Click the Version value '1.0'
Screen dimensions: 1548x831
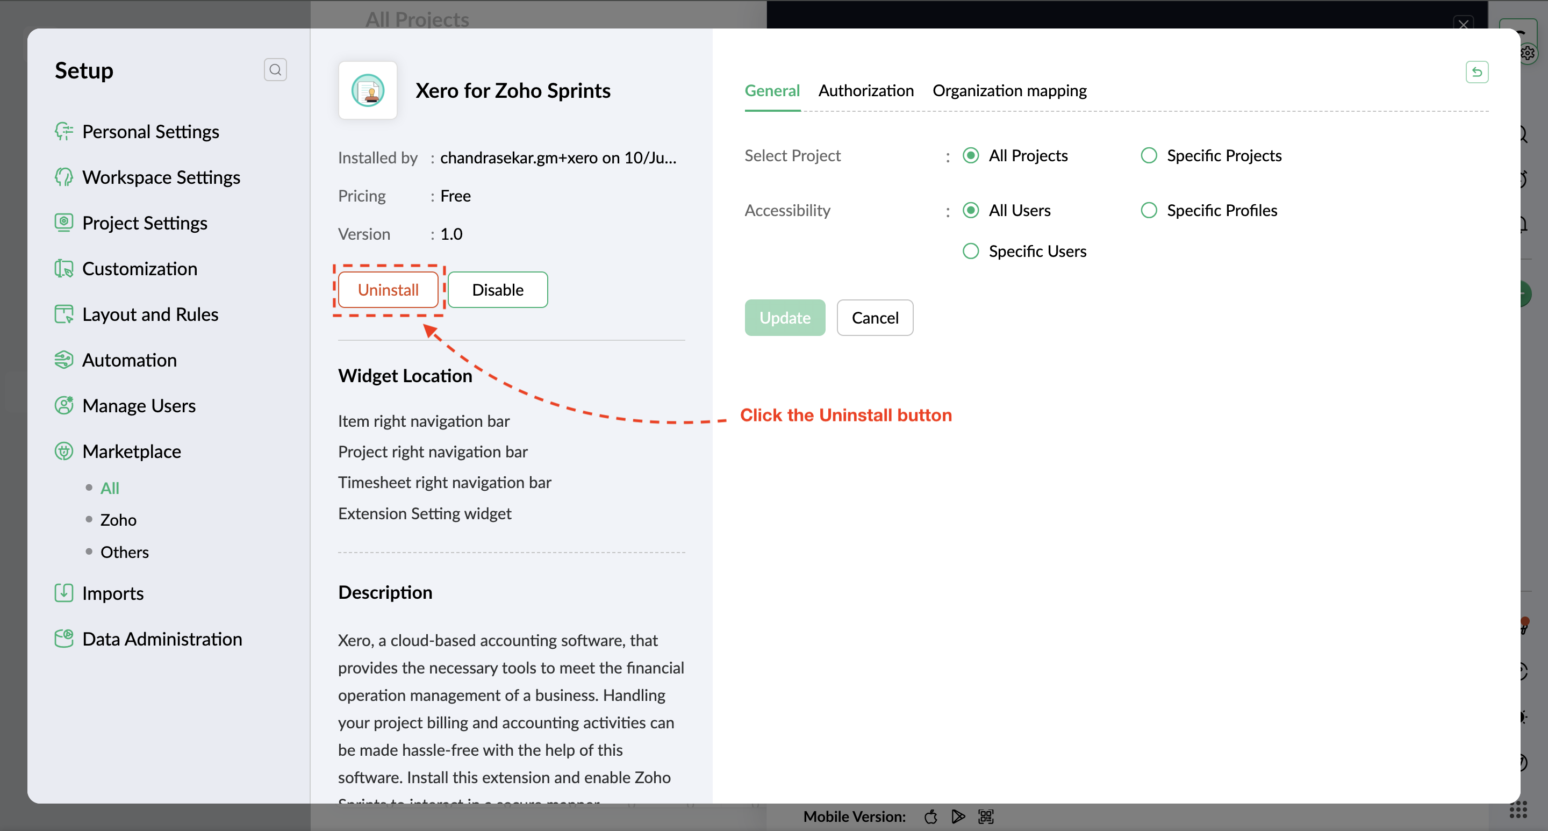(451, 234)
